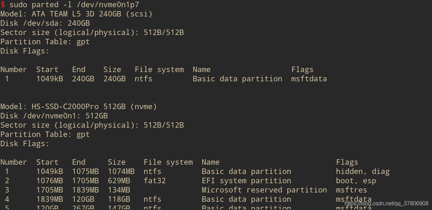Click 'ntfs' in the sda table row
Image resolution: width=432 pixels, height=210 pixels.
144,79
